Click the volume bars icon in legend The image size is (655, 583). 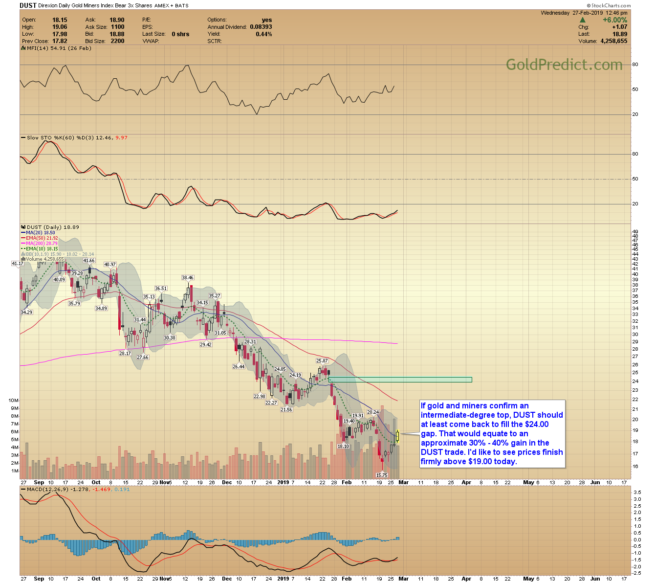tap(23, 259)
